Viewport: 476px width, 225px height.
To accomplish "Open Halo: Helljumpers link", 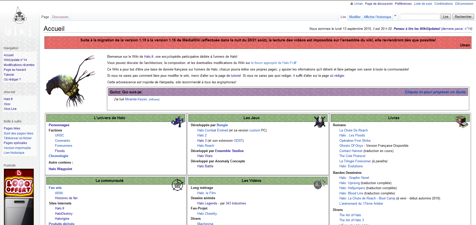I will [352, 188].
